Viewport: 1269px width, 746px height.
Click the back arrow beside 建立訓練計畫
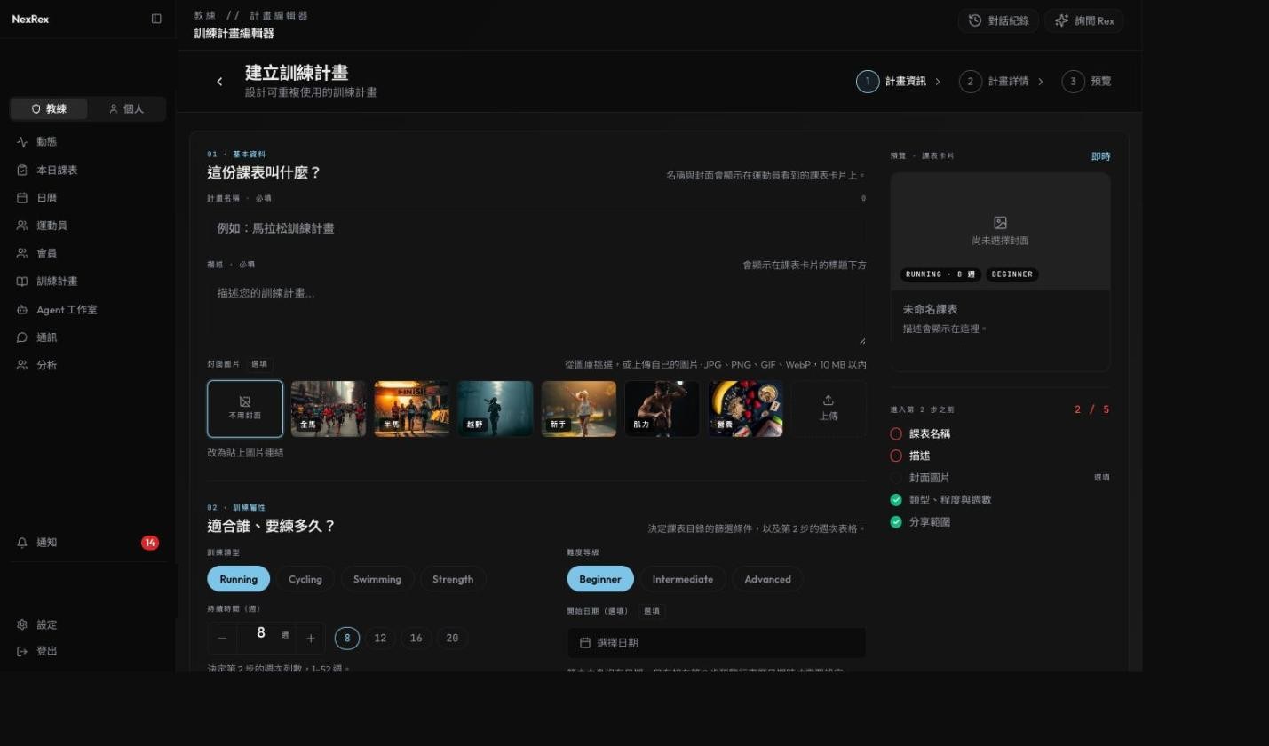pyautogui.click(x=219, y=82)
